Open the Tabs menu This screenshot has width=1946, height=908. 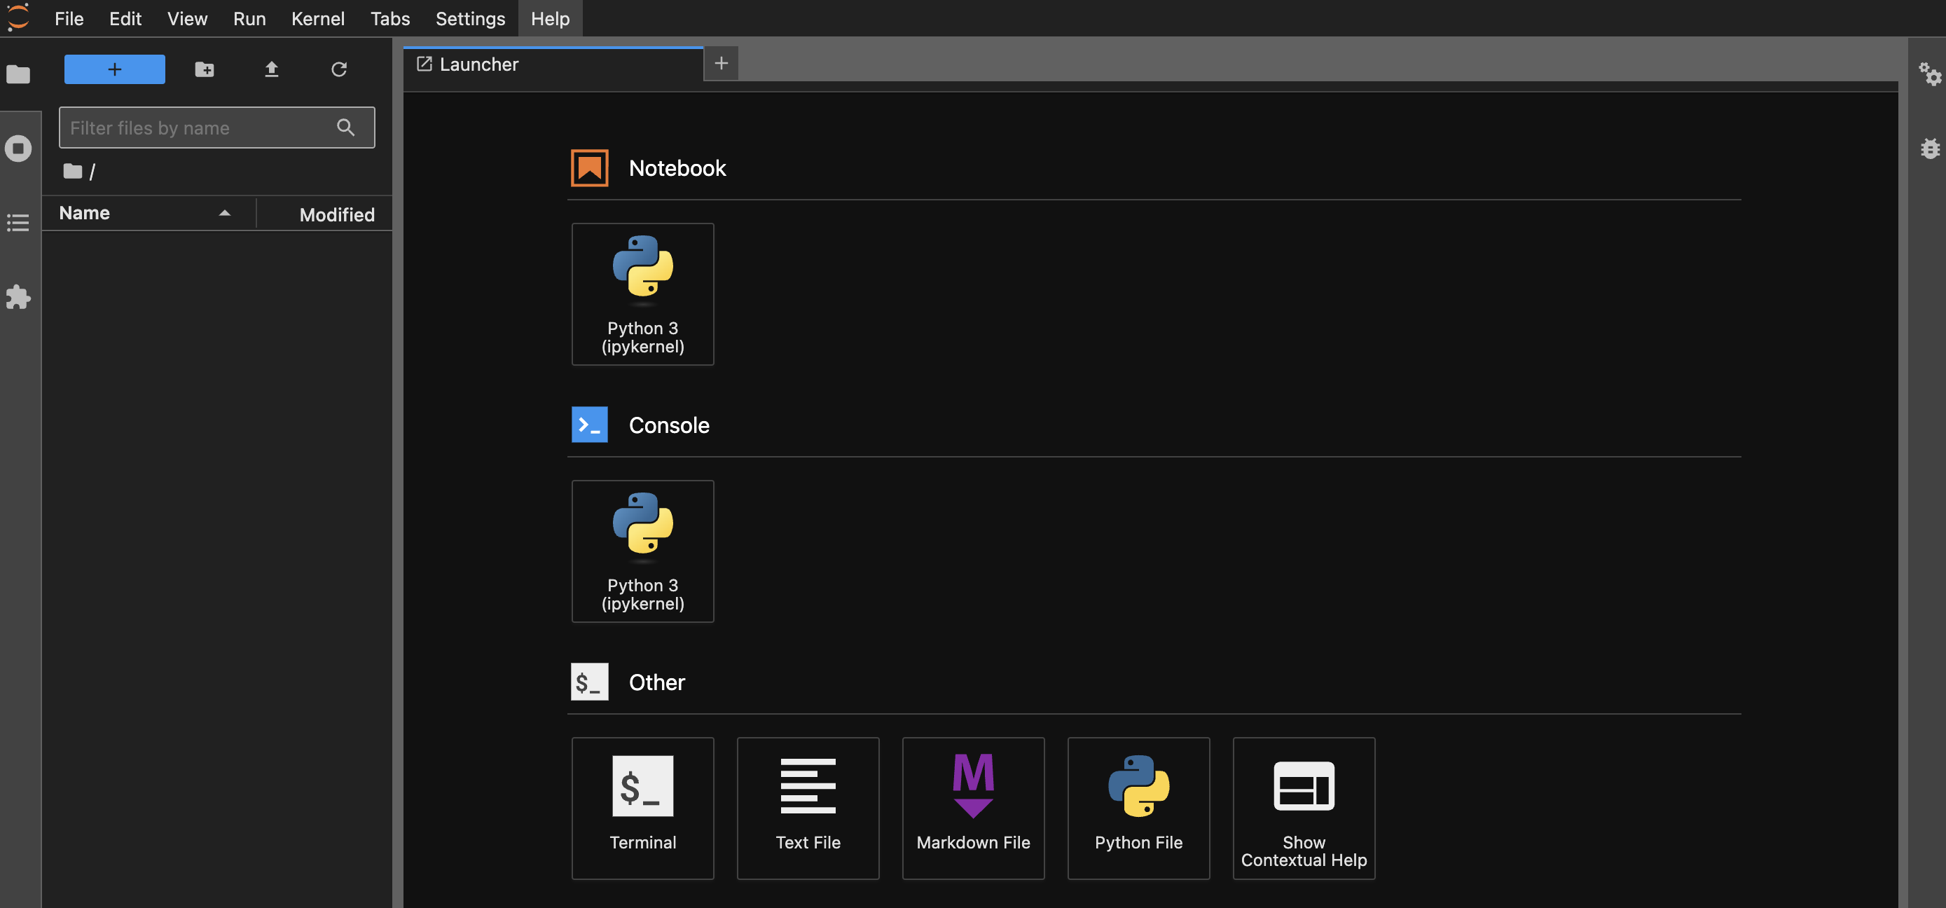389,18
